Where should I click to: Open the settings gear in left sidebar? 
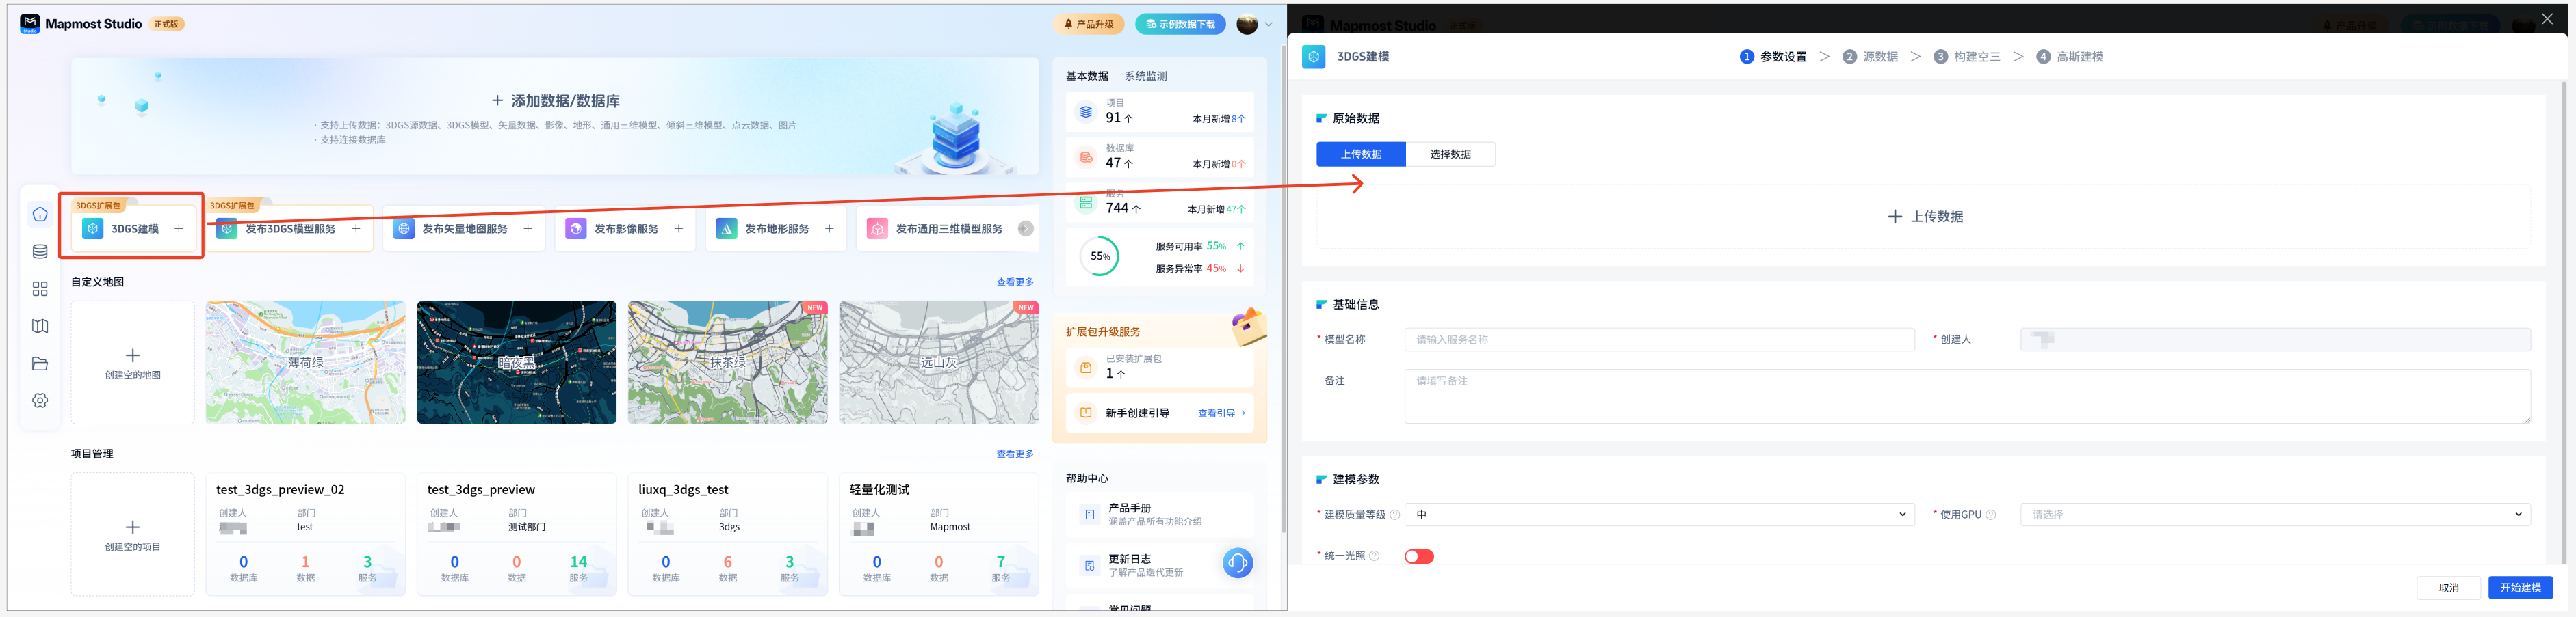[x=40, y=400]
